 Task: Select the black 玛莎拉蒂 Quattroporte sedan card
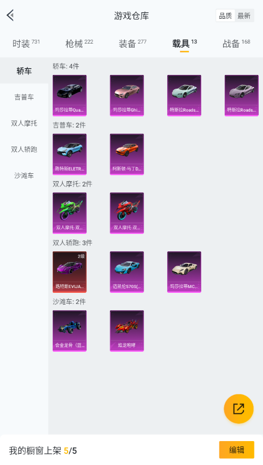tap(70, 96)
